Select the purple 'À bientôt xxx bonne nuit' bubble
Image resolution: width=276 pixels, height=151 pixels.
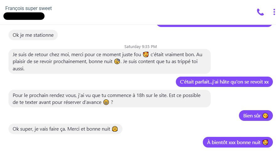coord(238,142)
